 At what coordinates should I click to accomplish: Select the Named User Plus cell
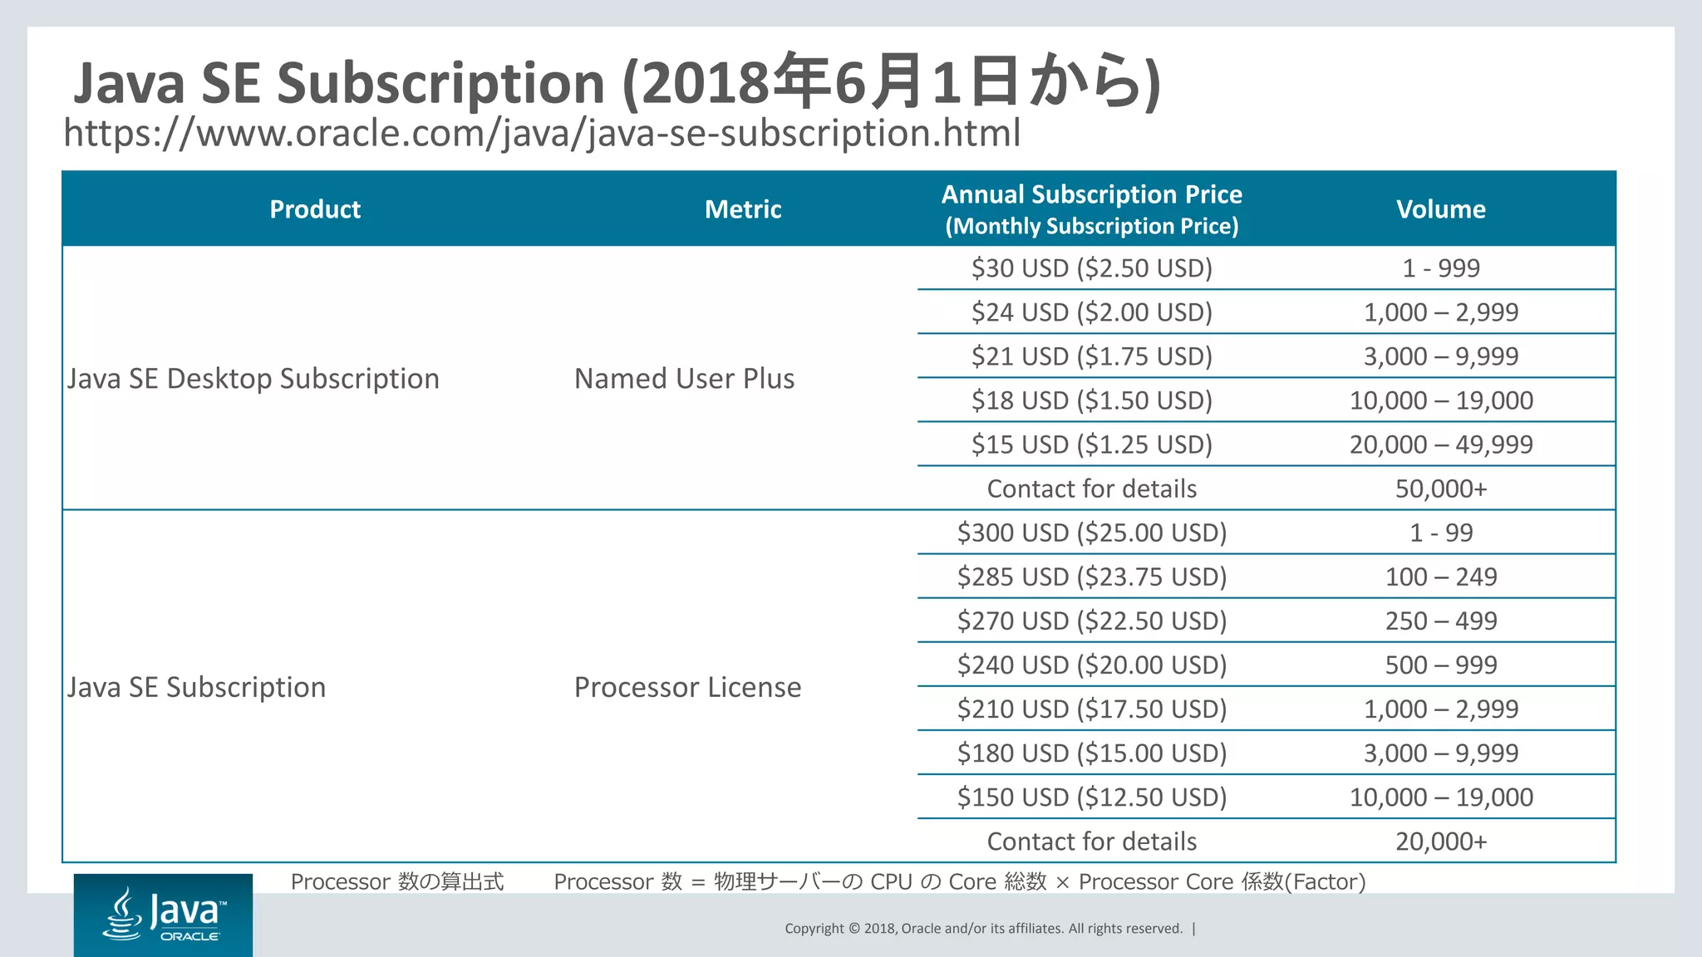[685, 378]
